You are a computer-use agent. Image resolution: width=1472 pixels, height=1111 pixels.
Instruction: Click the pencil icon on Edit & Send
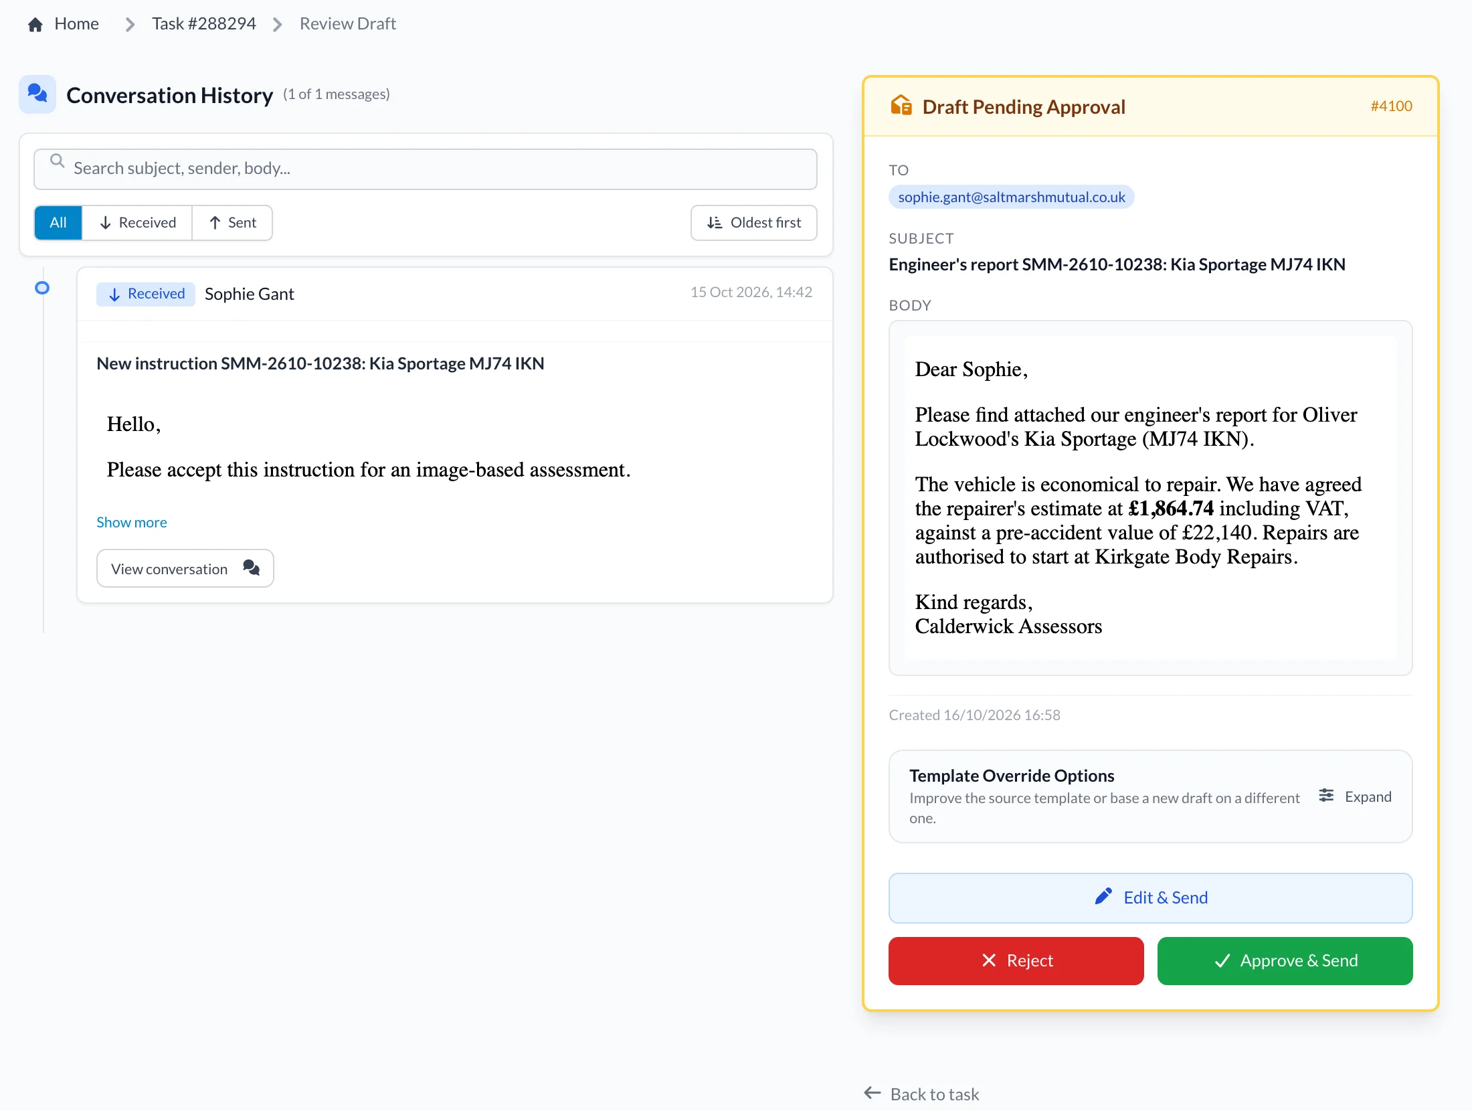1103,897
